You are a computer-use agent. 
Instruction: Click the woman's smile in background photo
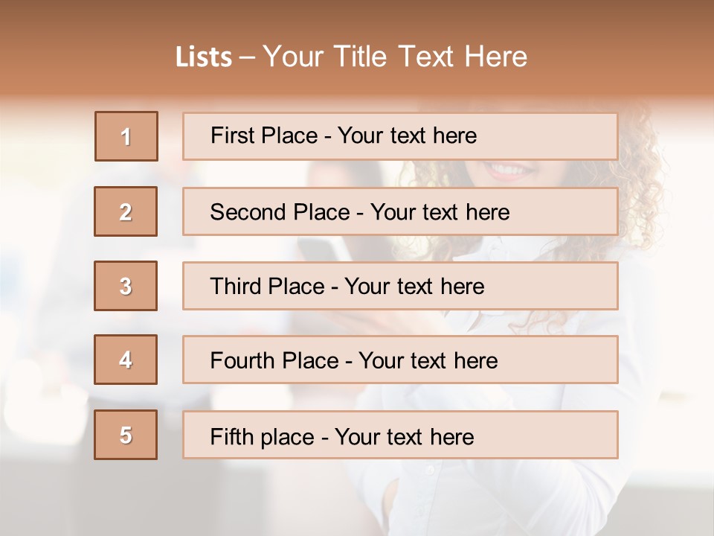pyautogui.click(x=509, y=171)
